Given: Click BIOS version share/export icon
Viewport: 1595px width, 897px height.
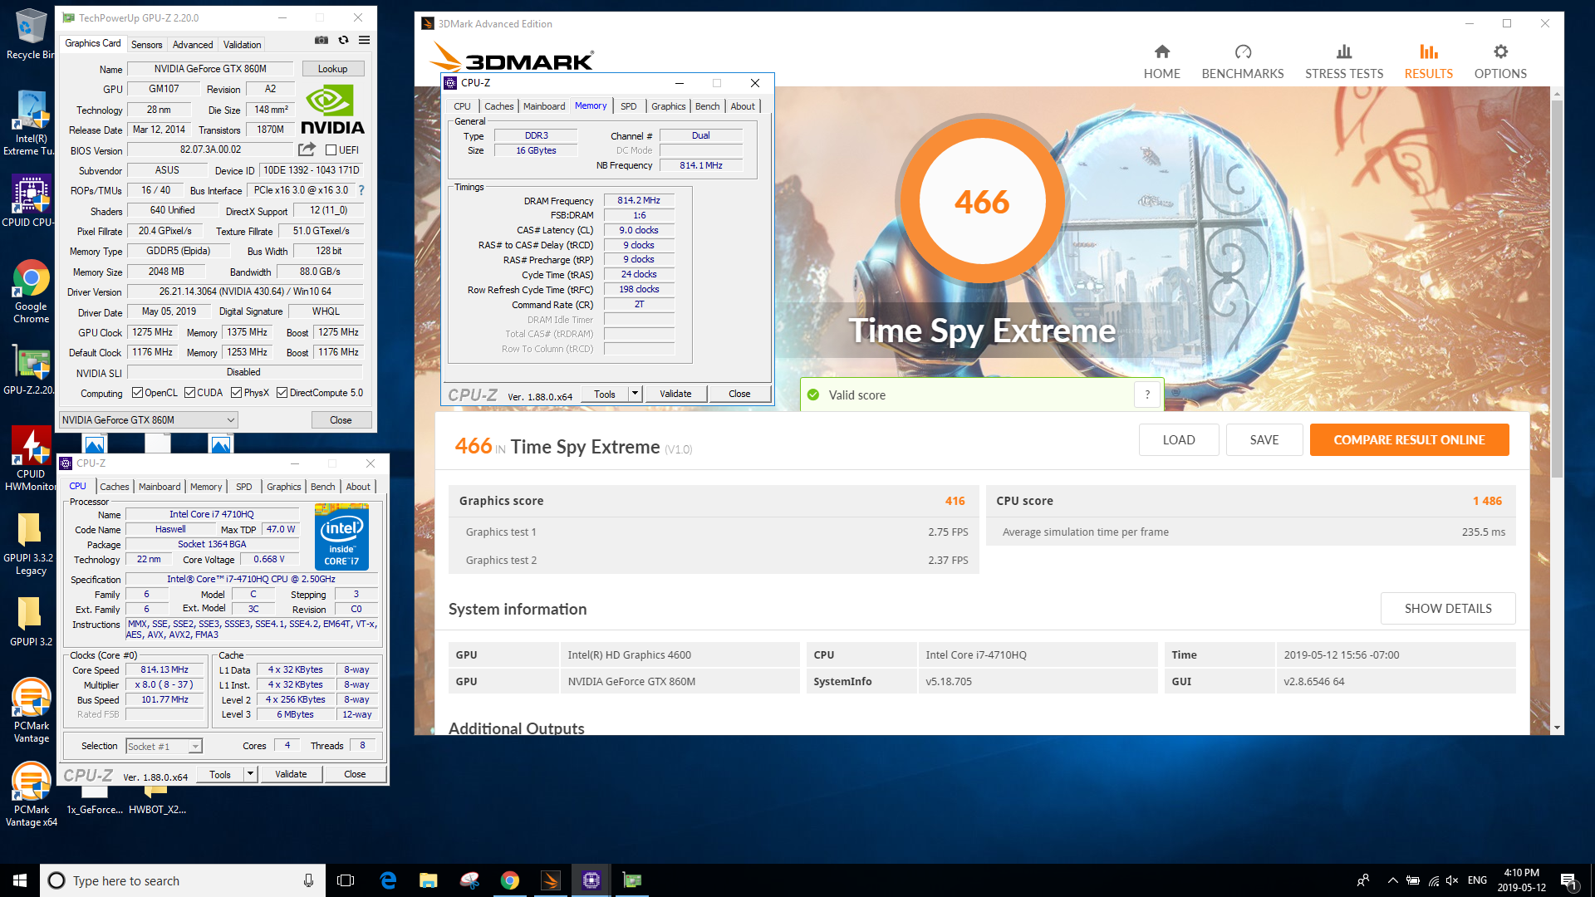Looking at the screenshot, I should point(307,149).
